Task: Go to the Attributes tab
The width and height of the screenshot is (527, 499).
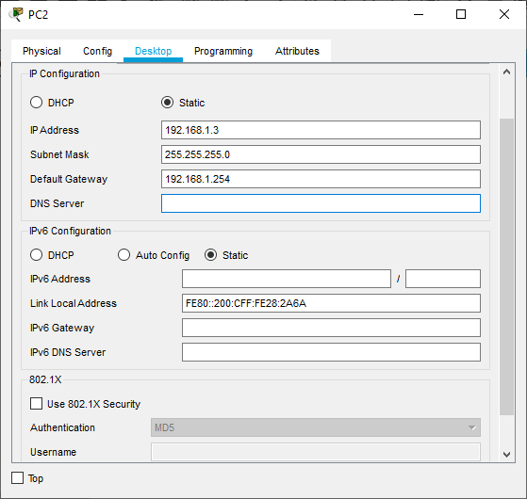Action: click(297, 51)
